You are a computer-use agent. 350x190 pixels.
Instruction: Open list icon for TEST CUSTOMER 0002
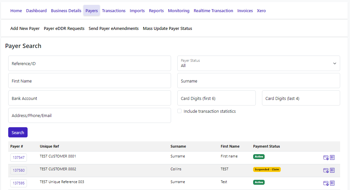point(332,170)
